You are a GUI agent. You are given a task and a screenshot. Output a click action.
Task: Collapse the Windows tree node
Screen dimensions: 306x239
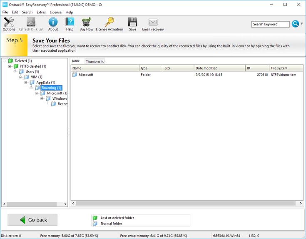point(42,98)
